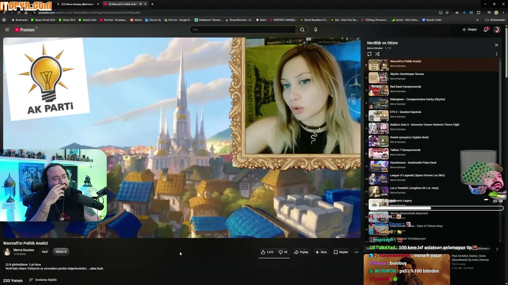Screen dimensions: 508x285
Task: Save the video with Kaydet
Action: [x=341, y=252]
